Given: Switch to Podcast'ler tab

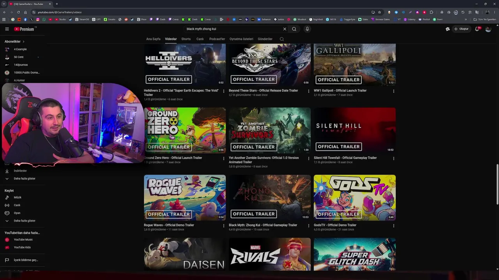Looking at the screenshot, I should click(217, 39).
